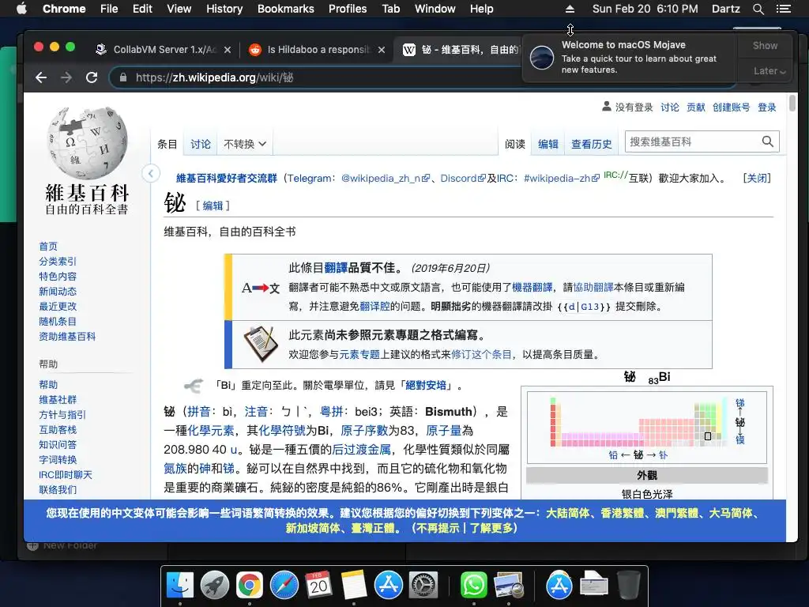Collapse sidebar with round chevron button
Viewport: 809px width, 607px height.
(x=151, y=173)
